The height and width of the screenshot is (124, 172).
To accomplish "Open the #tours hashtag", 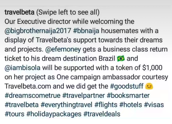I will point(14,114).
